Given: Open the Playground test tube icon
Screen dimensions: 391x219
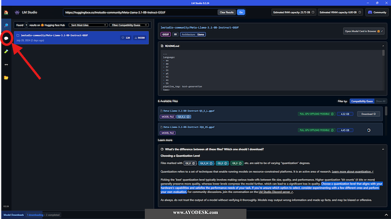Looking at the screenshot, I should (6, 51).
